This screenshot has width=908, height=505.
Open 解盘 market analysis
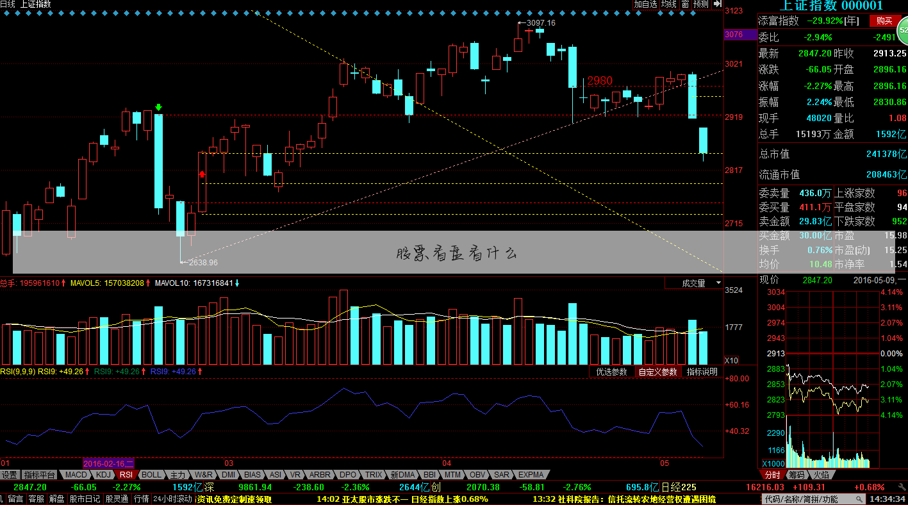[57, 499]
